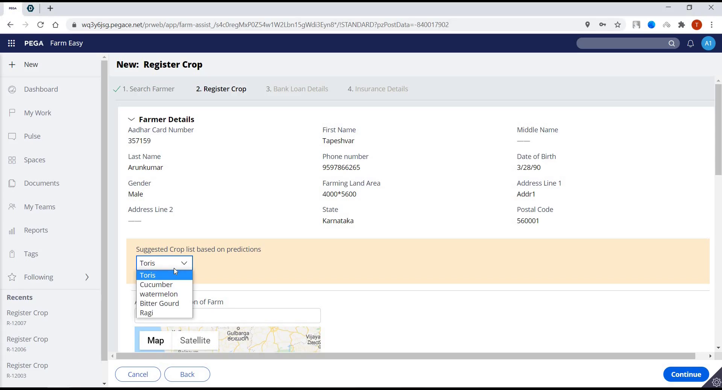The height and width of the screenshot is (390, 722).
Task: Select Ragi from the crop list
Action: [164, 313]
